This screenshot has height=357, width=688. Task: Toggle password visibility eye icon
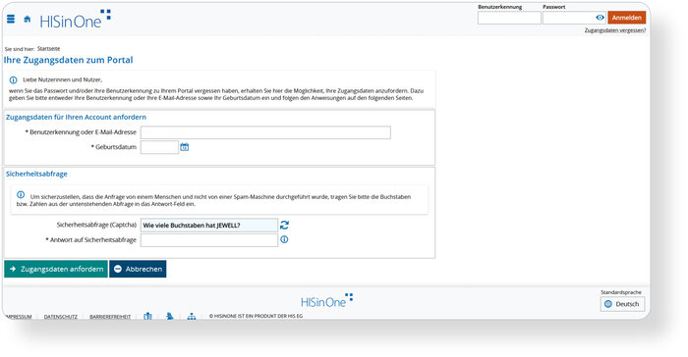point(600,18)
